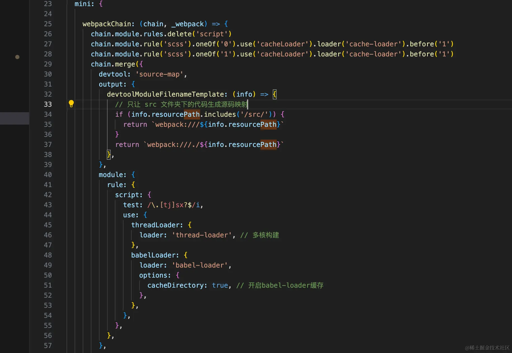Image resolution: width=512 pixels, height=353 pixels.
Task: Click the 'test' key on line 43
Action: 131,205
